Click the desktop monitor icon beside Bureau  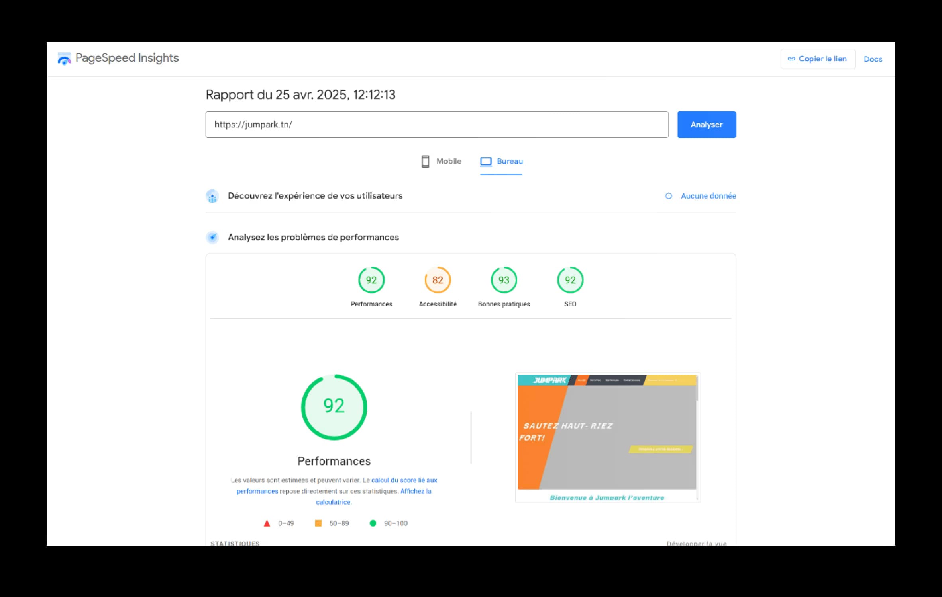pyautogui.click(x=486, y=162)
